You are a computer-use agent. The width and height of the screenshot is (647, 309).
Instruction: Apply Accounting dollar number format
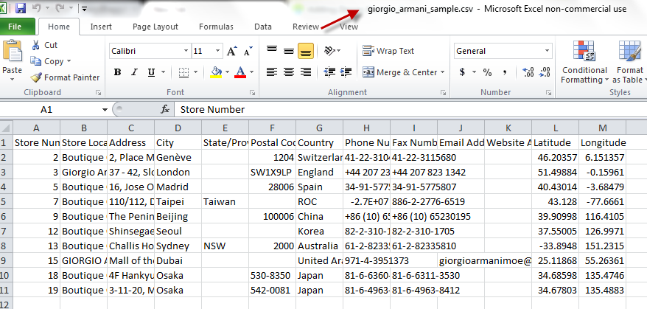pos(463,72)
